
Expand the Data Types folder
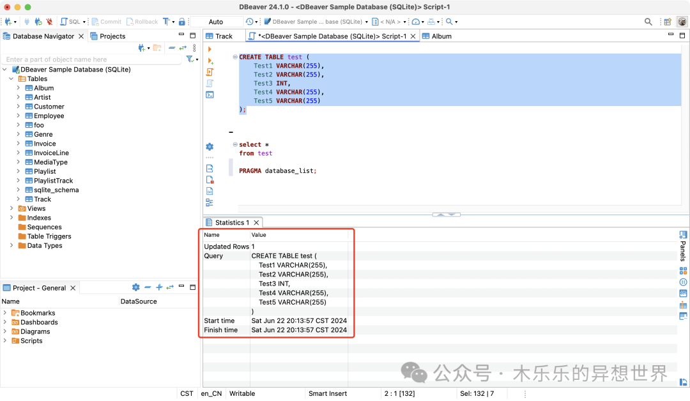[11, 245]
